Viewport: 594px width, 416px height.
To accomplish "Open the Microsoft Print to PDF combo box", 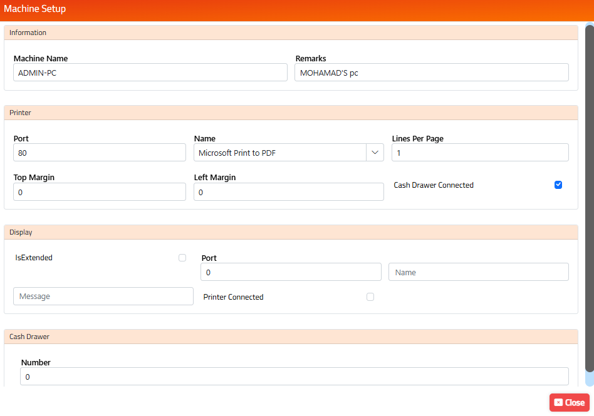I will [x=281, y=153].
